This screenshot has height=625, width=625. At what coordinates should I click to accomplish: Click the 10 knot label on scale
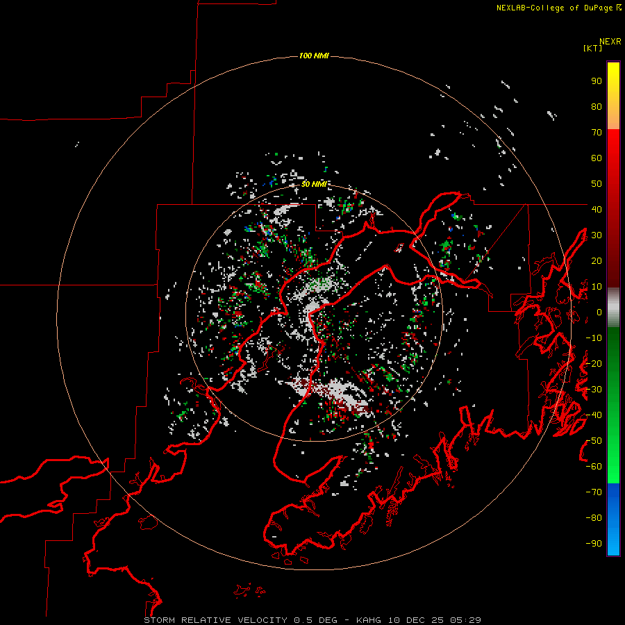(597, 287)
